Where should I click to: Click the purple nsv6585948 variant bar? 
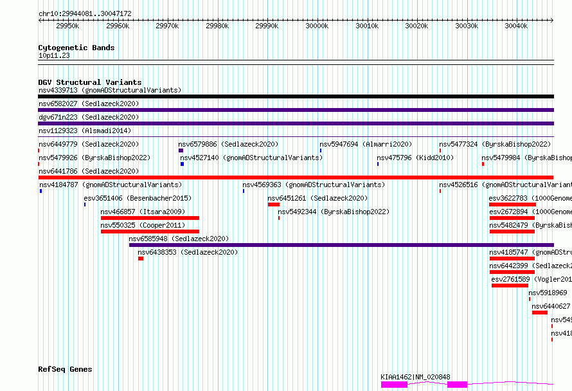click(341, 245)
